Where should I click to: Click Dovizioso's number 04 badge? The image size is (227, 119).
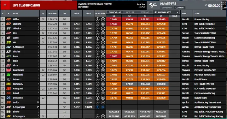coord(9,98)
